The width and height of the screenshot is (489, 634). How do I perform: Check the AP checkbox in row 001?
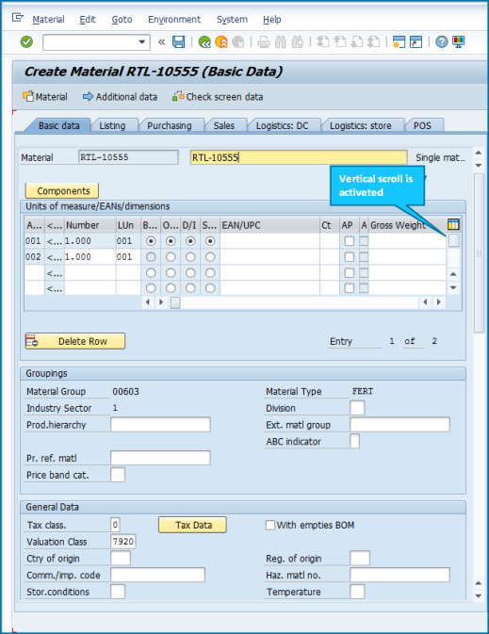tap(349, 241)
